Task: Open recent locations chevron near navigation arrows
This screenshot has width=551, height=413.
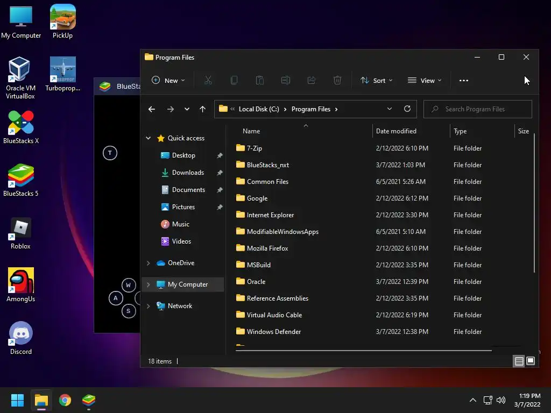Action: tap(187, 109)
